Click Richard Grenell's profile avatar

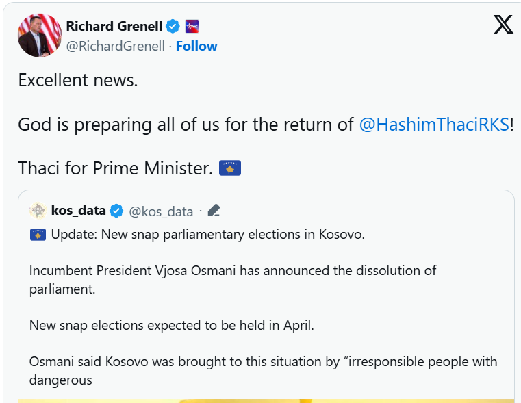tap(40, 35)
